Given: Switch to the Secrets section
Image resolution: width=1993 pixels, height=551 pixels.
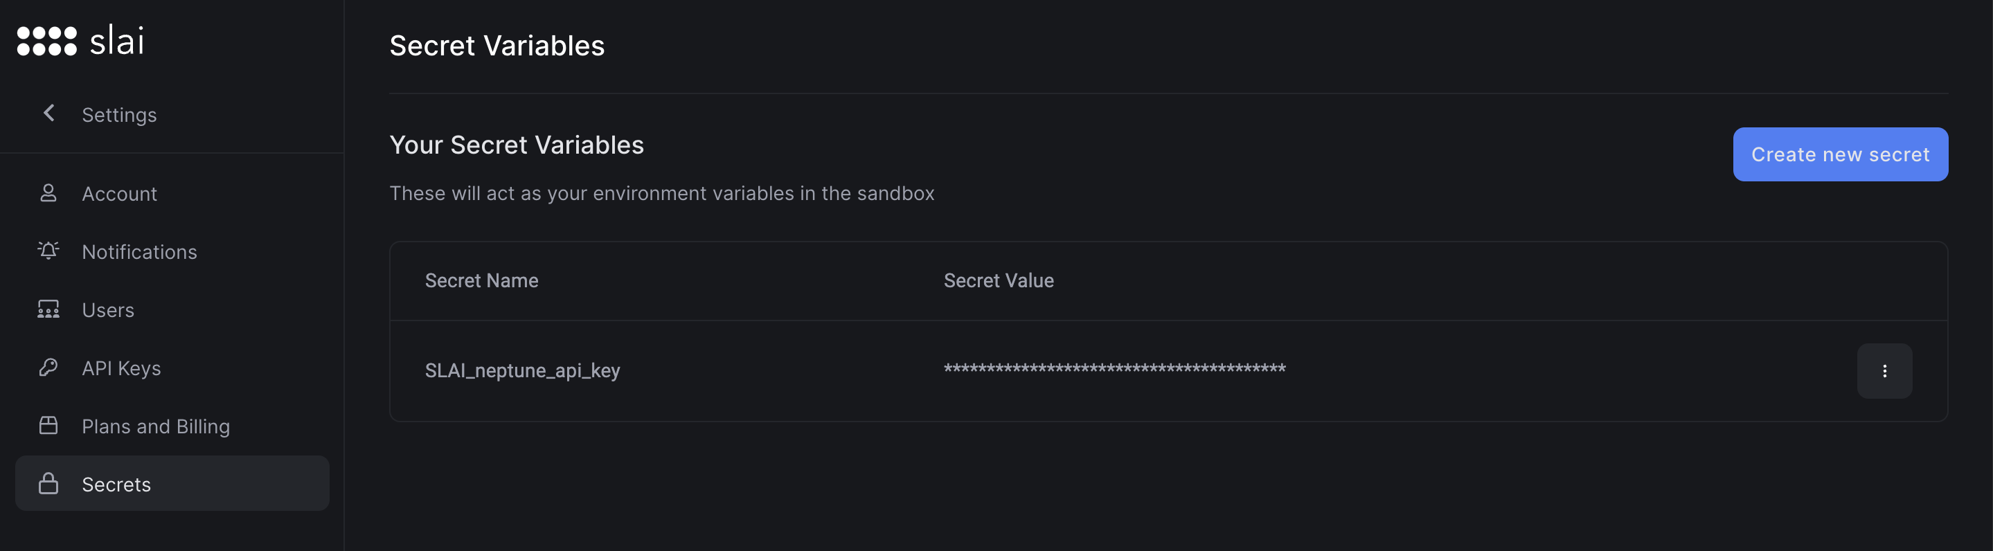Looking at the screenshot, I should point(116,484).
